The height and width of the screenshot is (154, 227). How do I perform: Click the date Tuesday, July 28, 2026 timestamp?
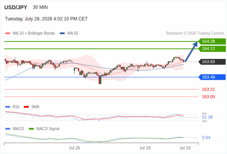tap(46, 19)
